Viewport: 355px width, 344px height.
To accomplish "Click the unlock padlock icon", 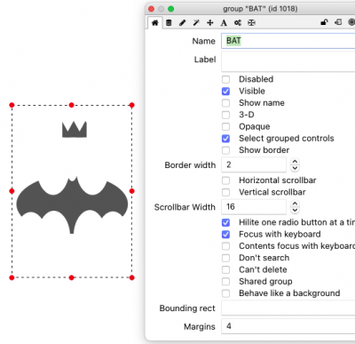I will point(324,22).
